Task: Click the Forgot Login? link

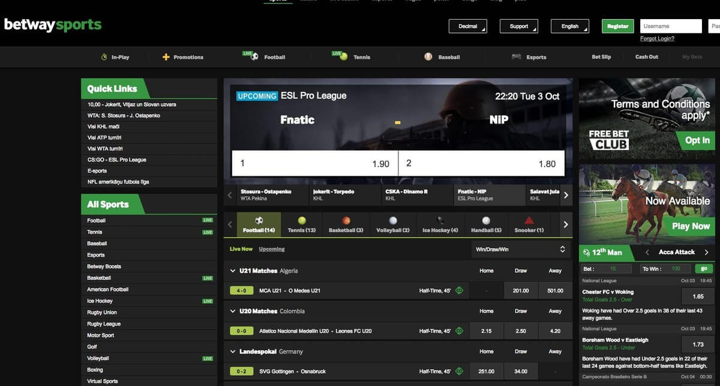Action: (657, 38)
